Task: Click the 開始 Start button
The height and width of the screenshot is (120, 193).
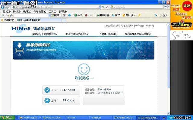Action: pos(7,118)
